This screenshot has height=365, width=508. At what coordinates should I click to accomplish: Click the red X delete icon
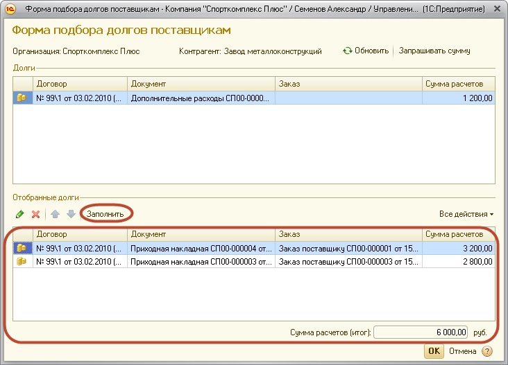click(35, 214)
